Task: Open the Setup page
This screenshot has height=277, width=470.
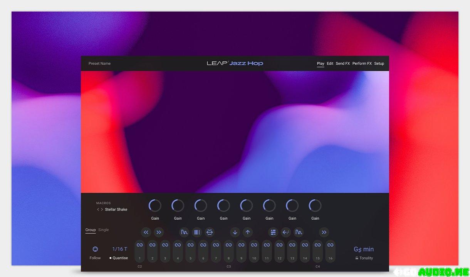Action: (x=379, y=63)
